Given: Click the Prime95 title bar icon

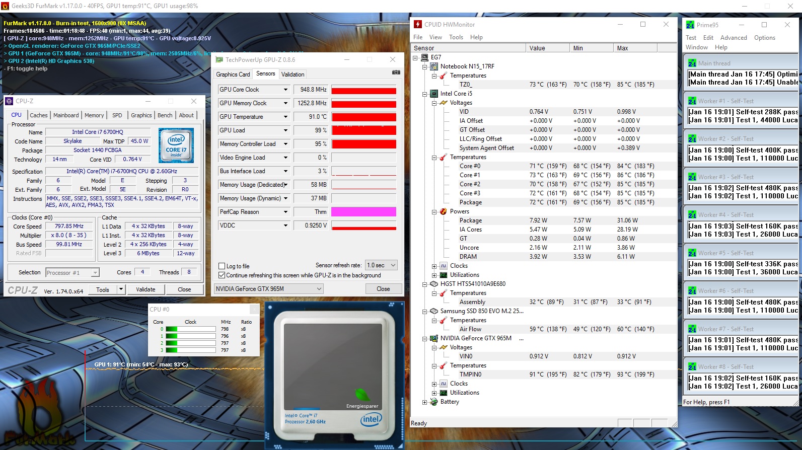Looking at the screenshot, I should (x=690, y=25).
